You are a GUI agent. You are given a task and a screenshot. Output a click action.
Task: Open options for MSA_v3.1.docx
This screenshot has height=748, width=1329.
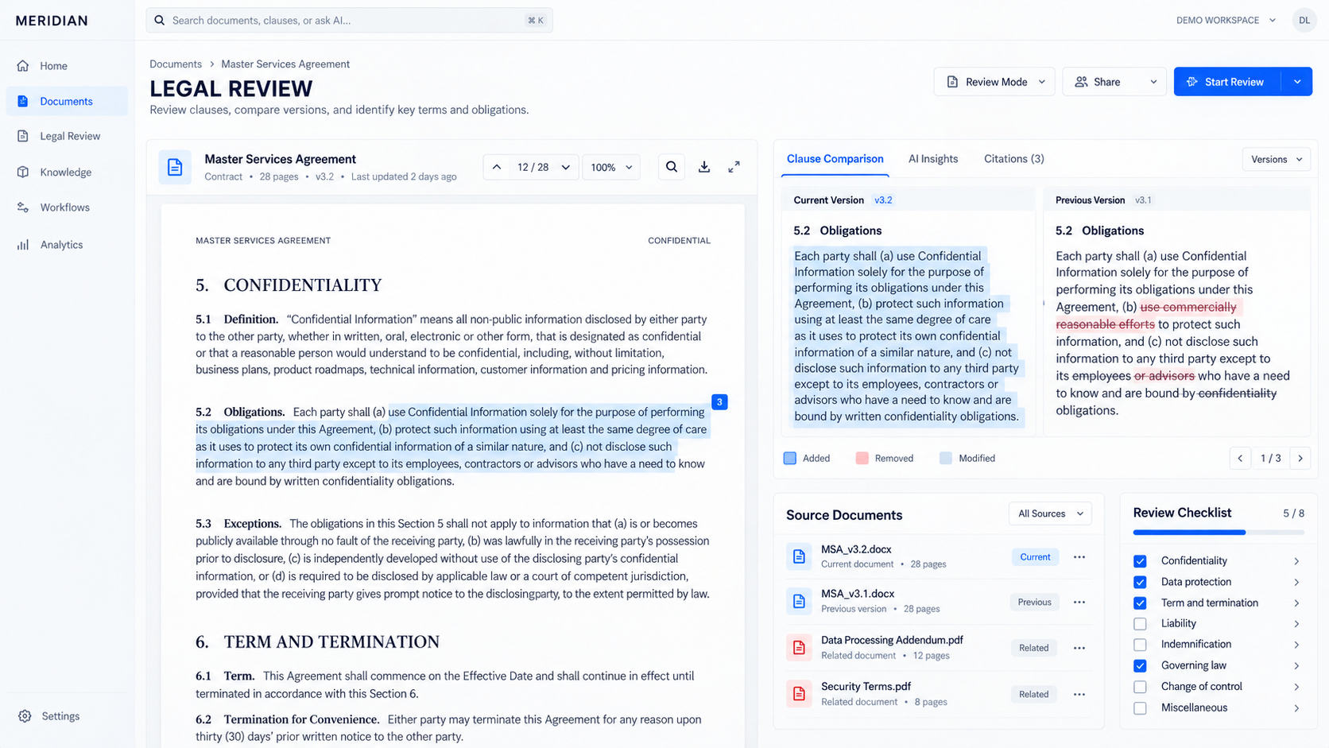coord(1079,602)
